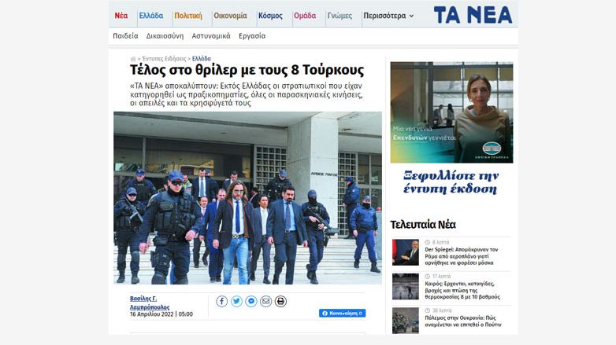Open the Ελλάδα breadcrumb link
Viewport: 616px width, 345px height.
pyautogui.click(x=202, y=58)
